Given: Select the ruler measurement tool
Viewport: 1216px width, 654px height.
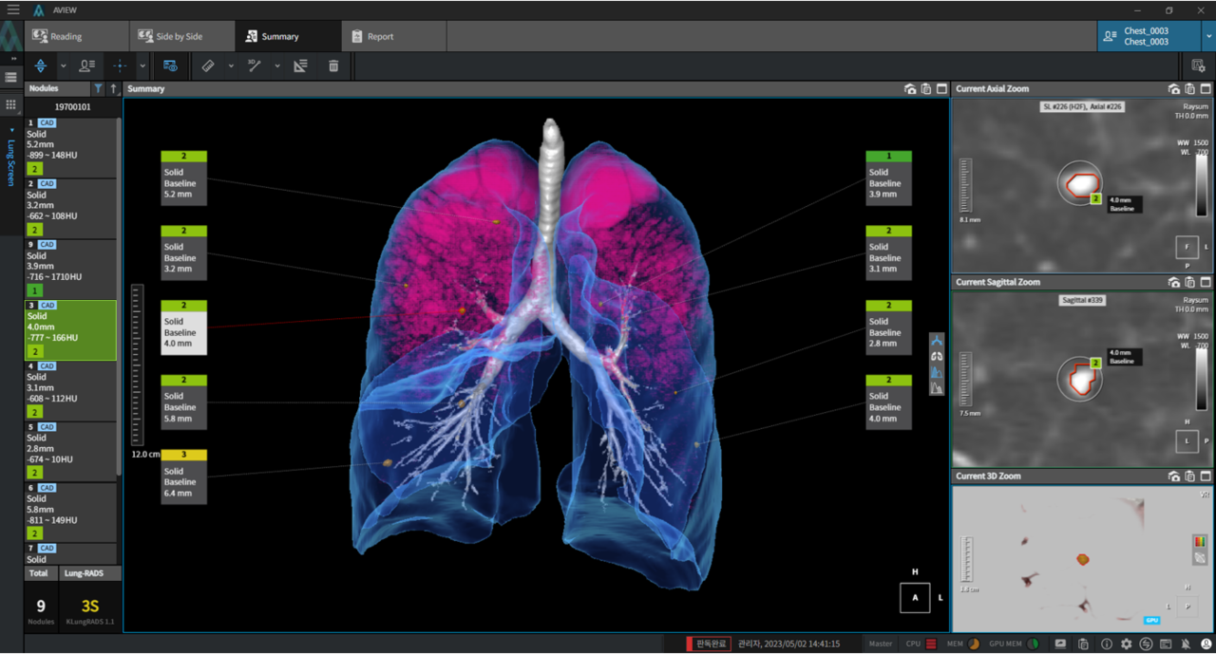Looking at the screenshot, I should (208, 65).
